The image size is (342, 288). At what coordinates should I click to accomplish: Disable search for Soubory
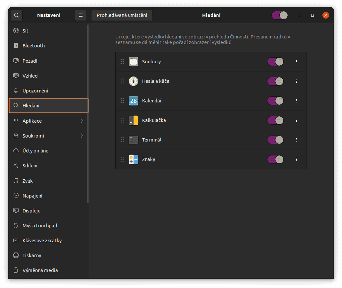(275, 61)
